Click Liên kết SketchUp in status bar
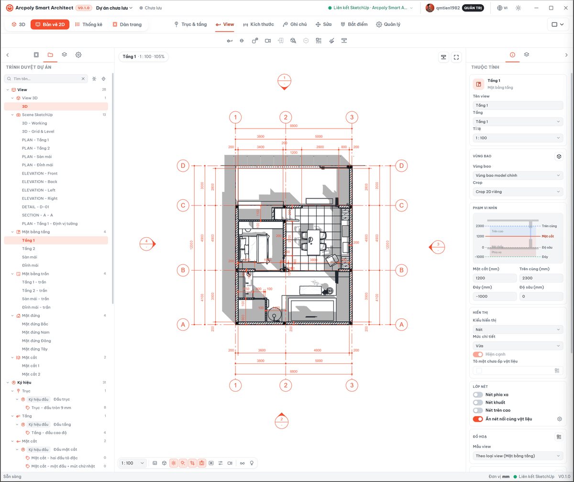 [533, 477]
